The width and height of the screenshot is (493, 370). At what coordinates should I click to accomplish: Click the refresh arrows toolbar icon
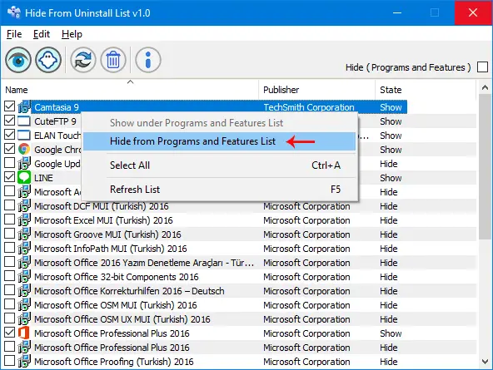tap(83, 60)
